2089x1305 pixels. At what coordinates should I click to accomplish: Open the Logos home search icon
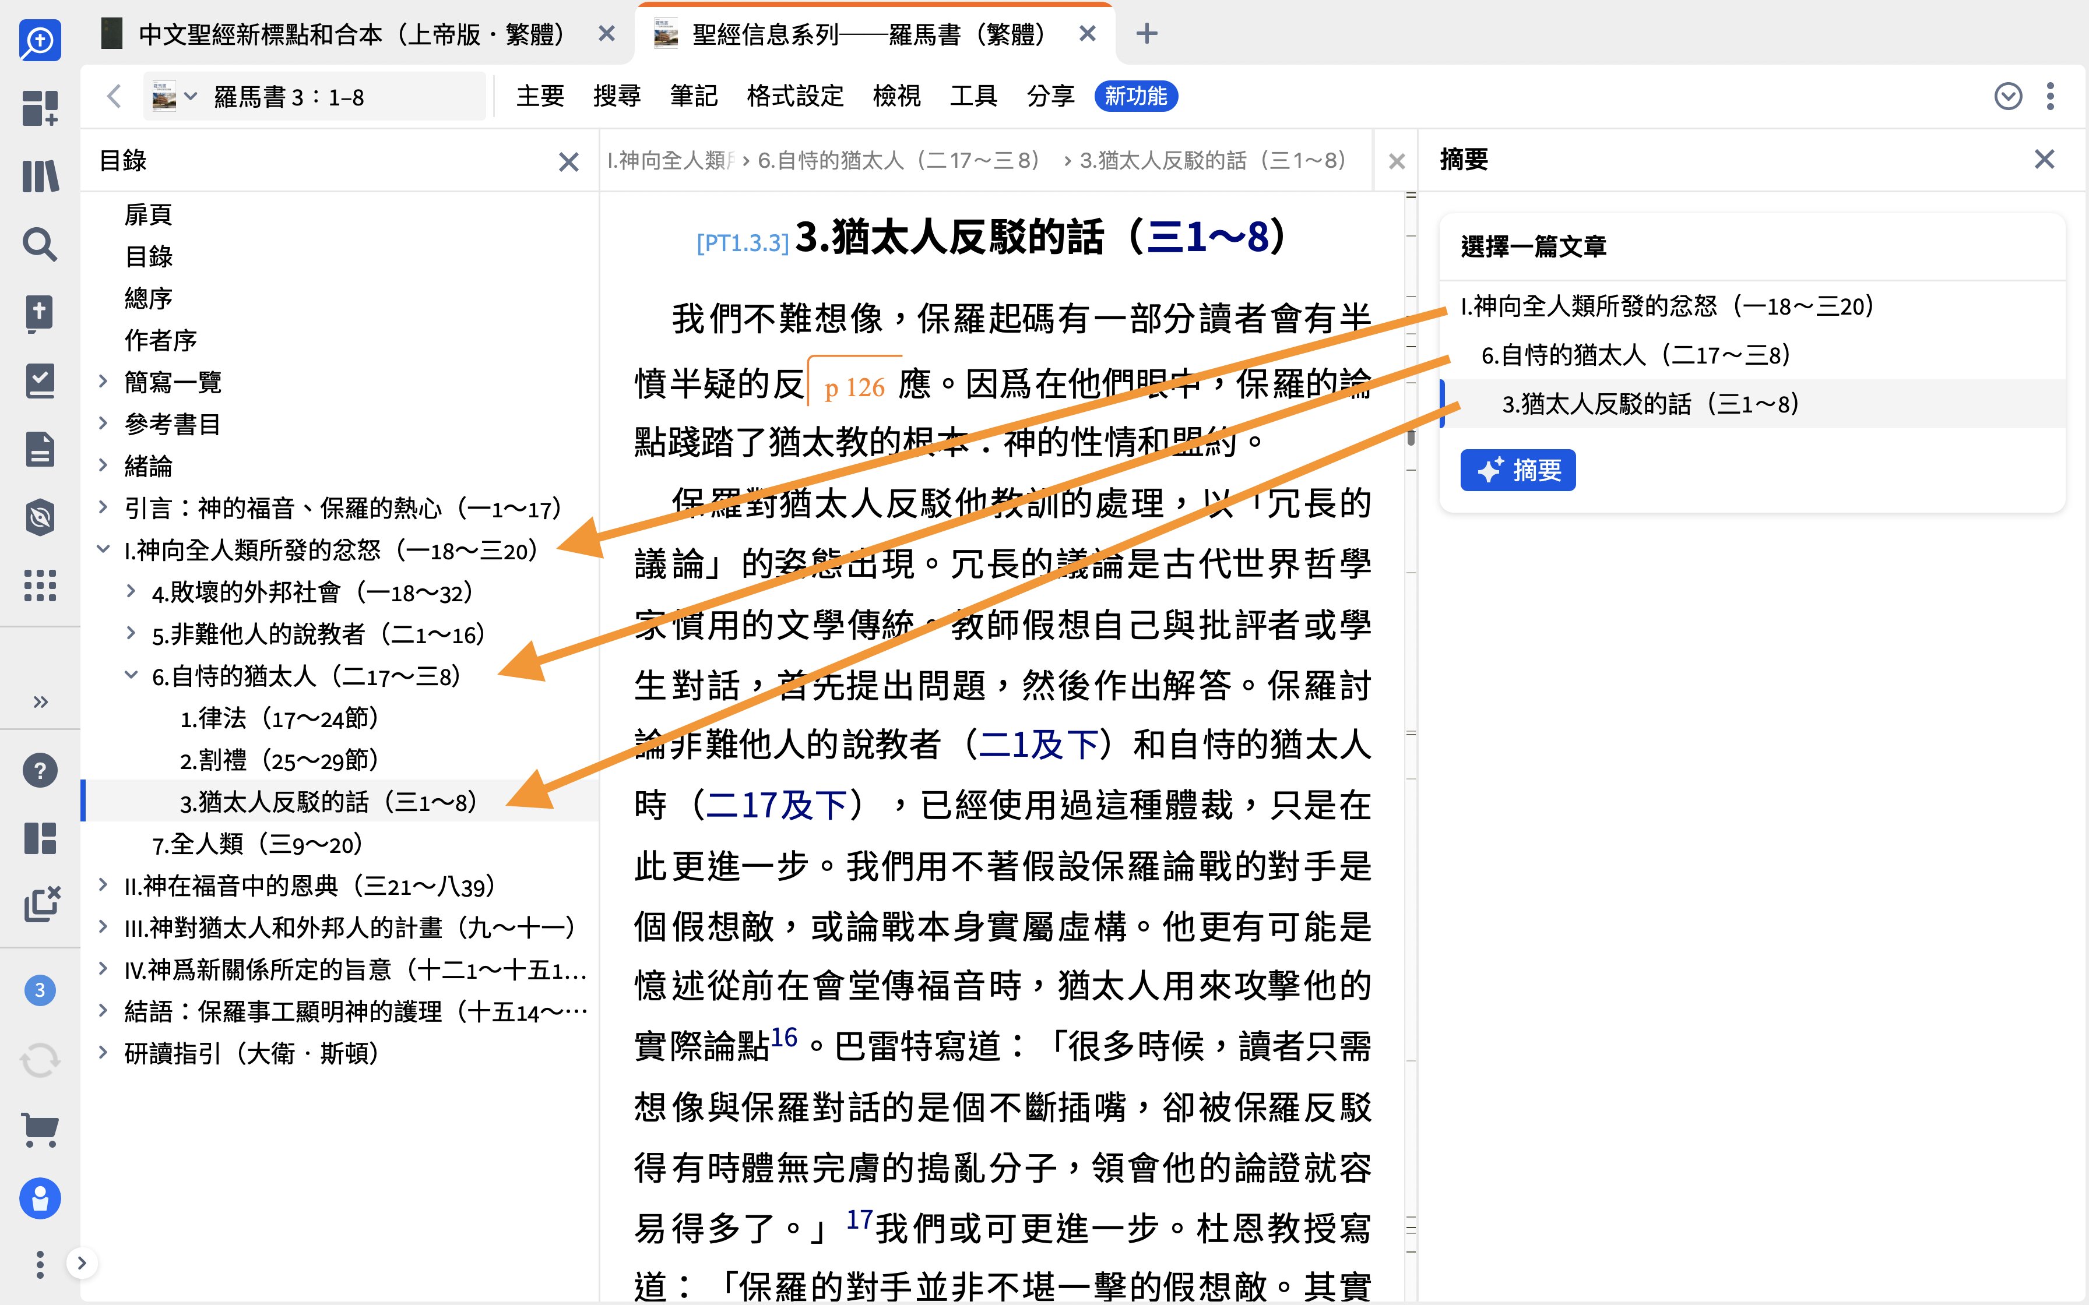pyautogui.click(x=40, y=41)
